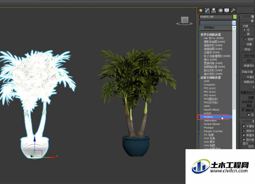Click the 切片平面 button
Screen dimensions: 255x184
pos(248,56)
